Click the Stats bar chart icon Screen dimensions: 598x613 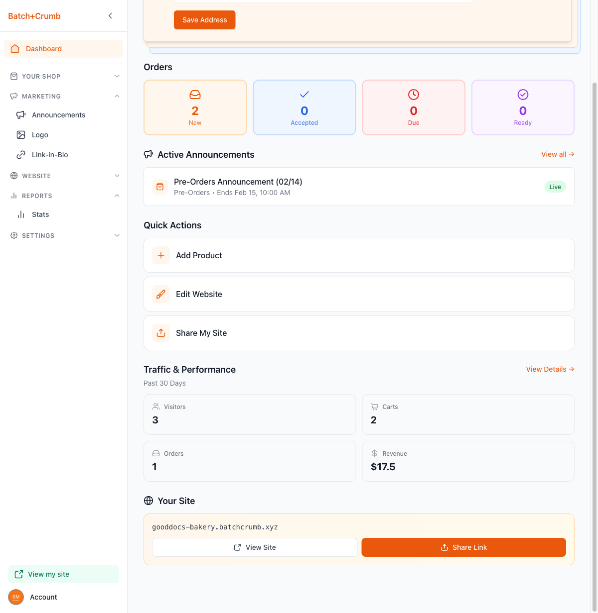click(21, 214)
